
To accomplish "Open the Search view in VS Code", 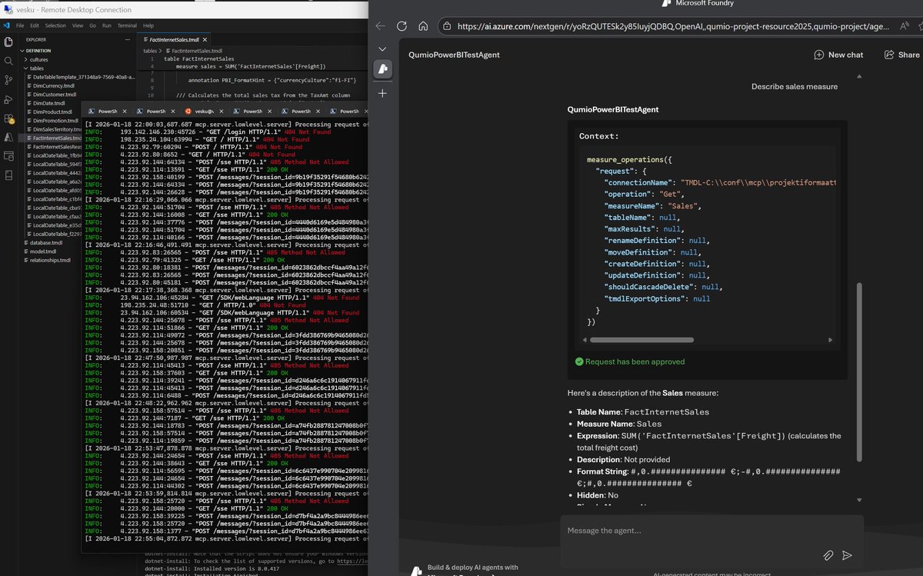I will [8, 60].
